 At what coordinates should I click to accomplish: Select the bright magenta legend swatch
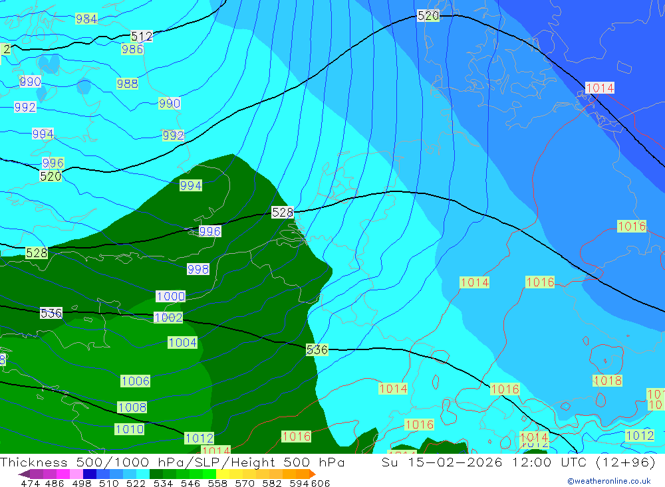(x=63, y=474)
